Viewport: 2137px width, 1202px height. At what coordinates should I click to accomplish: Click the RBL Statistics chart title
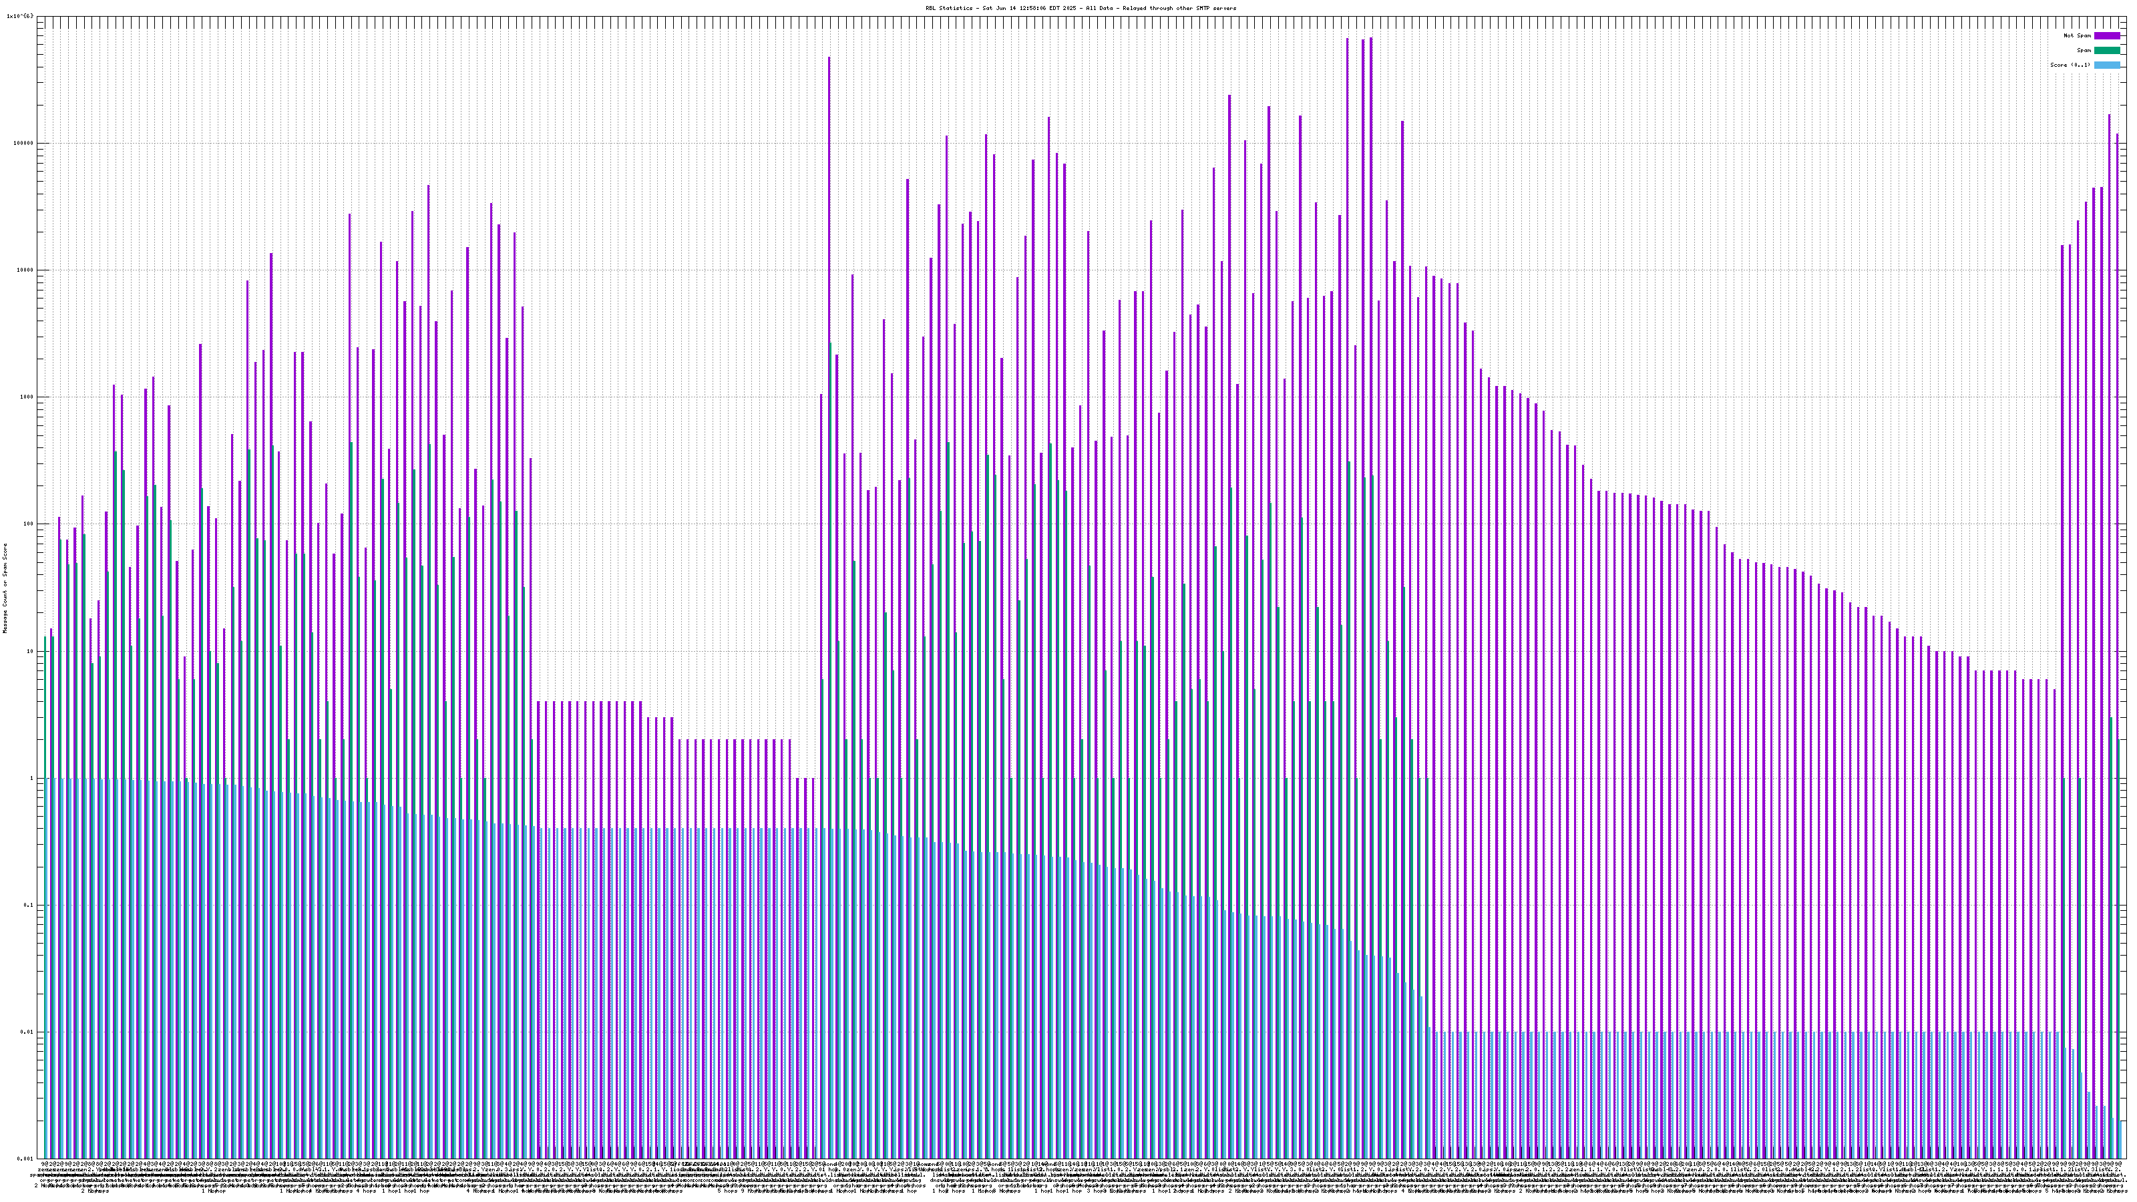[1080, 8]
